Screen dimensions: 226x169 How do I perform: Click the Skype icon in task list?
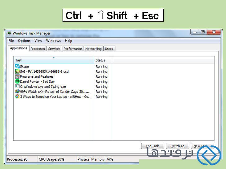pos(17,66)
